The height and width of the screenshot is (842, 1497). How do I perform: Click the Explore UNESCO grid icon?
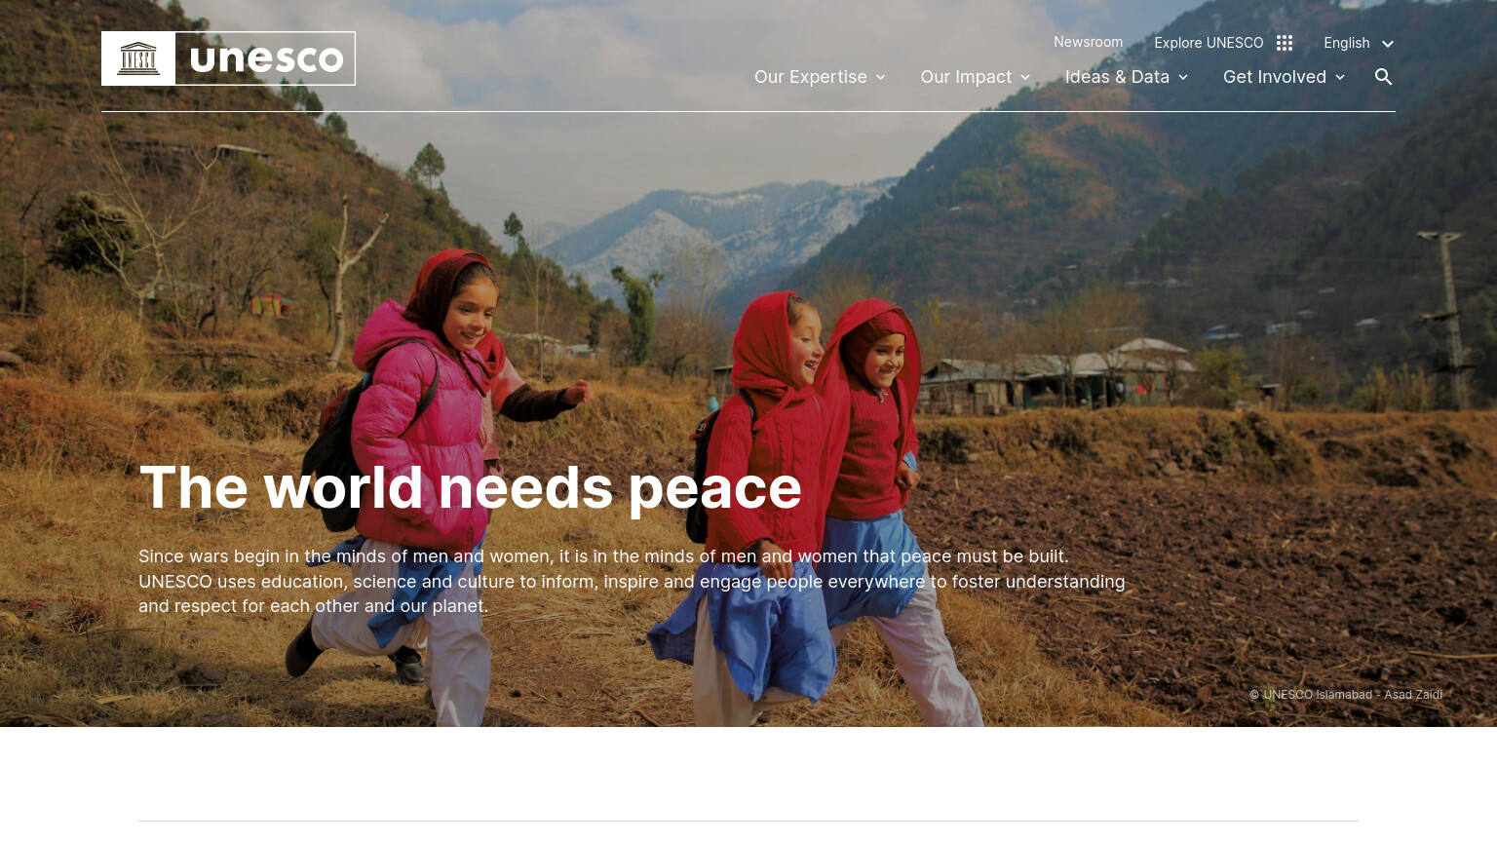1285,43
